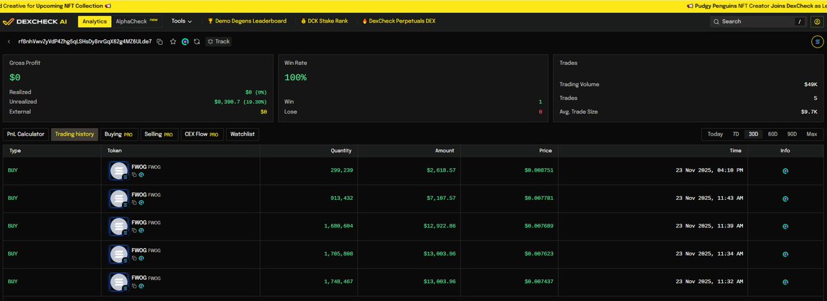The image size is (827, 301).
Task: Click the 100% win rate value
Action: (295, 78)
